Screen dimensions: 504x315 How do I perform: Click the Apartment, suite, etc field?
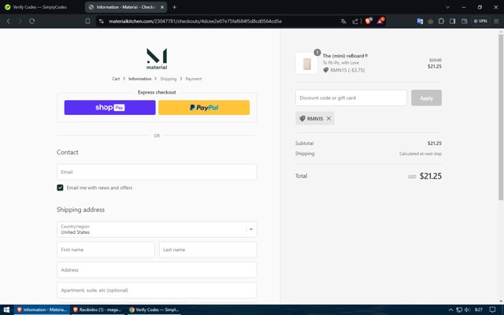(x=157, y=291)
